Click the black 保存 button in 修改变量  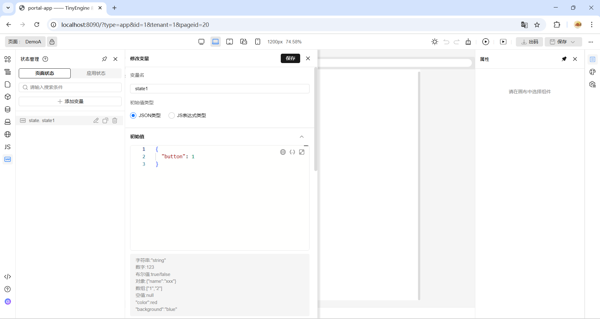pos(290,58)
